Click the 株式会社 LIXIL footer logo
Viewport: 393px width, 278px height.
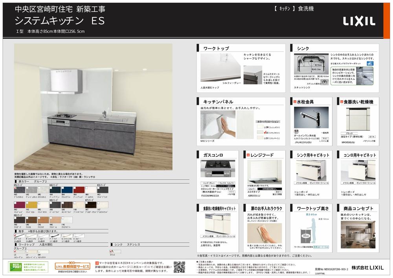[x=367, y=268]
